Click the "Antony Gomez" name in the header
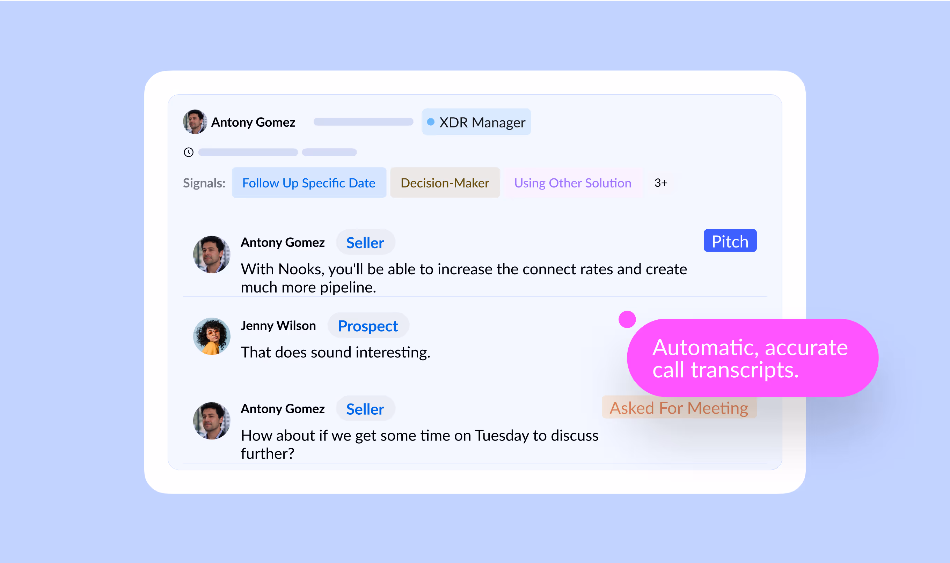The height and width of the screenshot is (563, 950). (253, 122)
